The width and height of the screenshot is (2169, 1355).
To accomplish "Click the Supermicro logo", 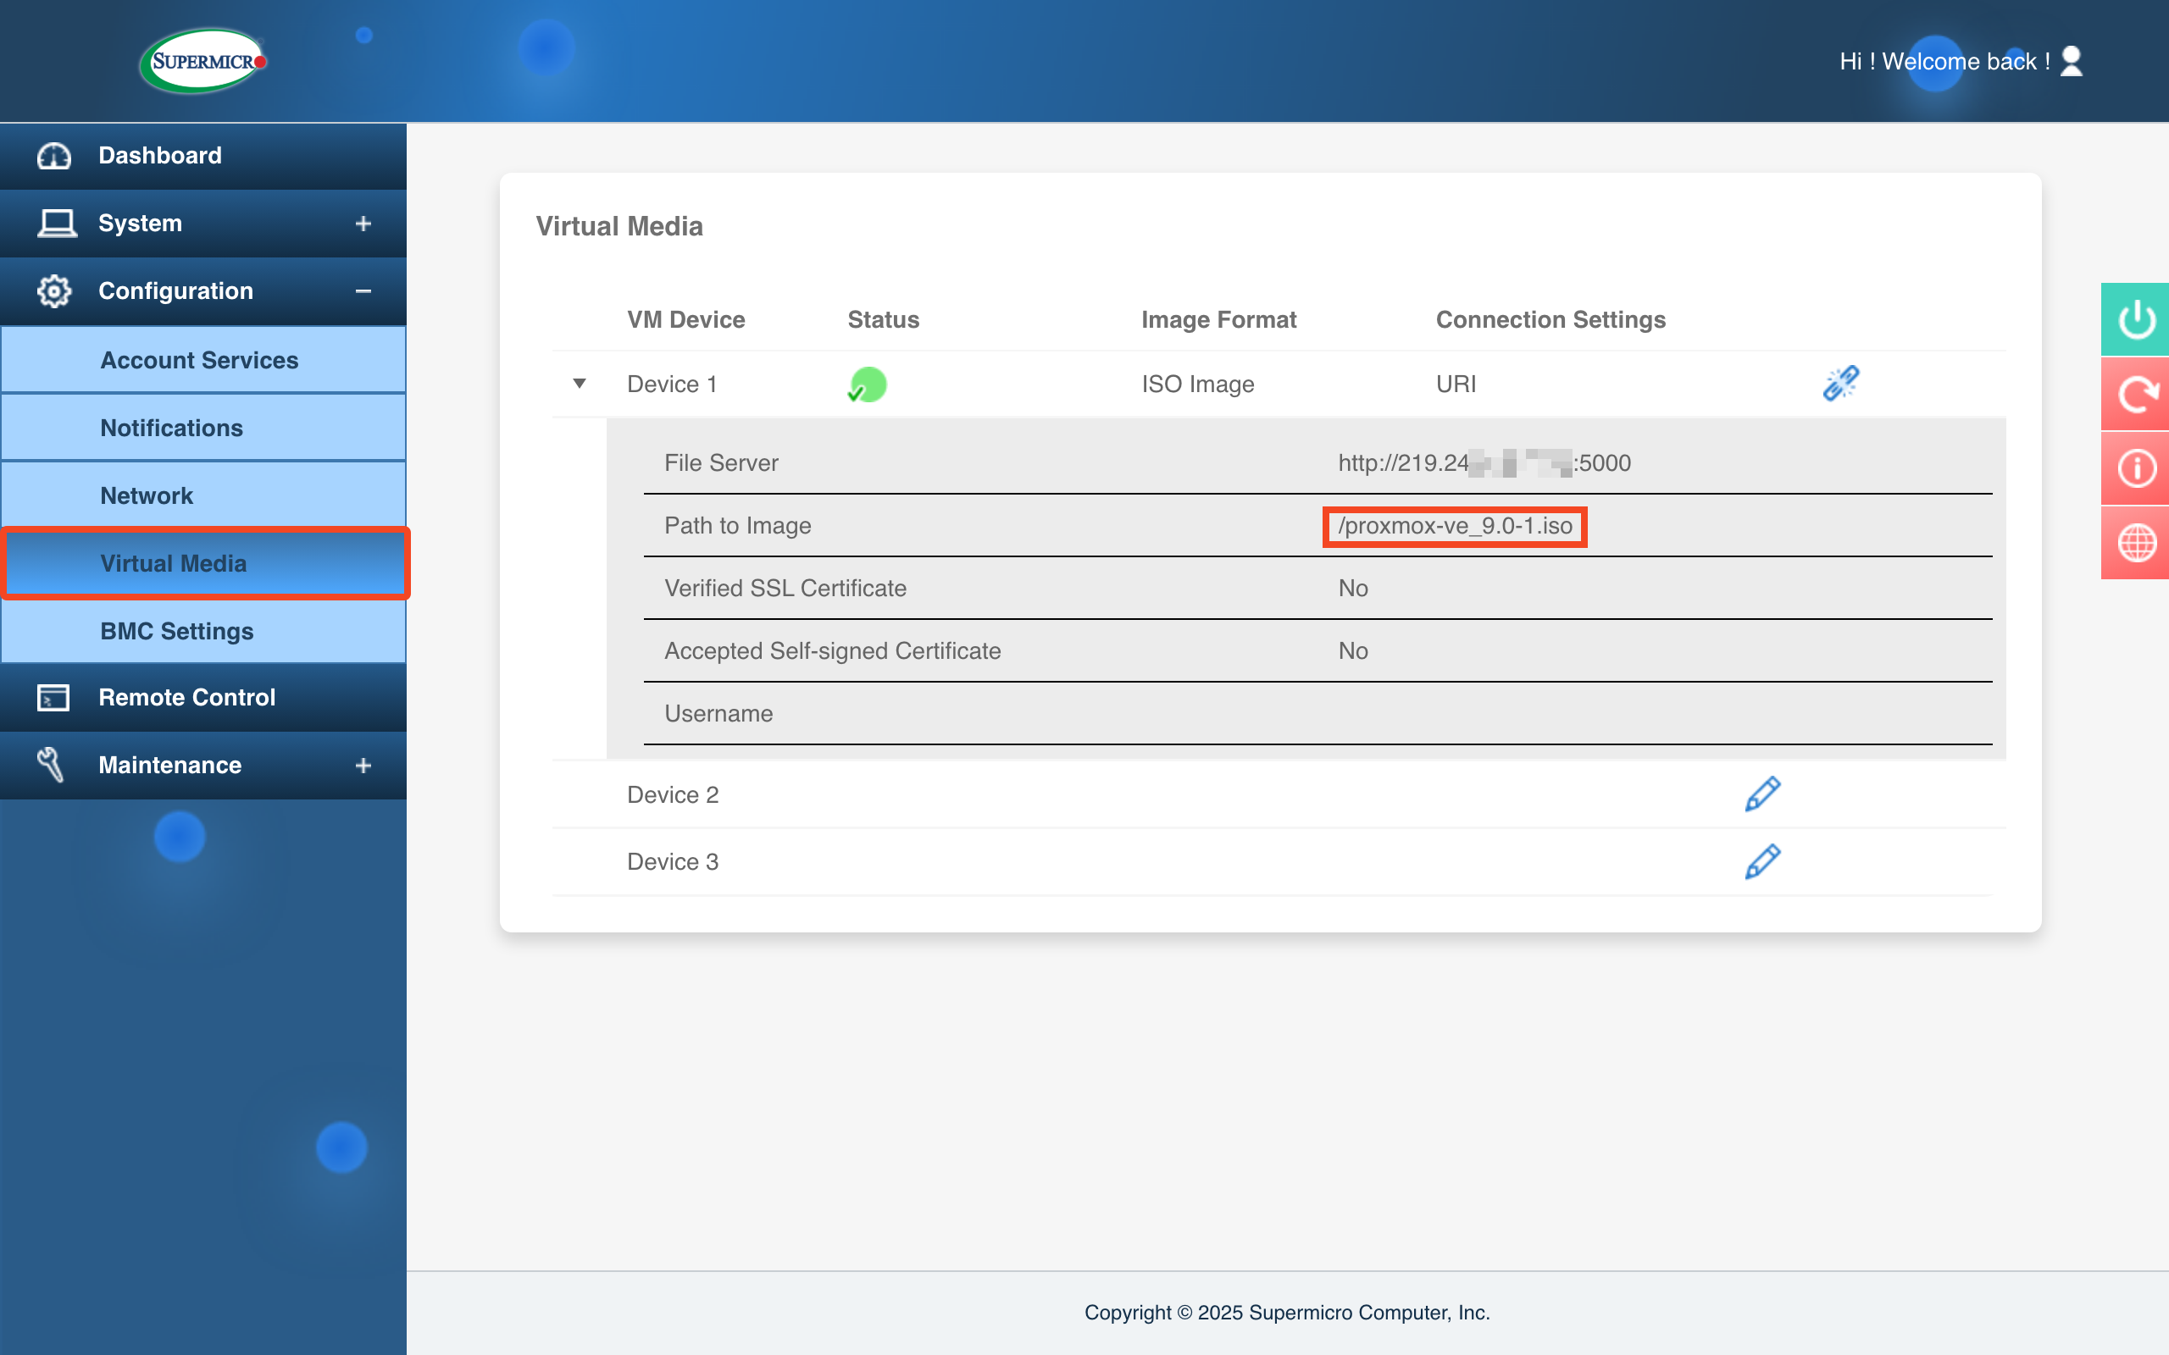I will pos(203,61).
